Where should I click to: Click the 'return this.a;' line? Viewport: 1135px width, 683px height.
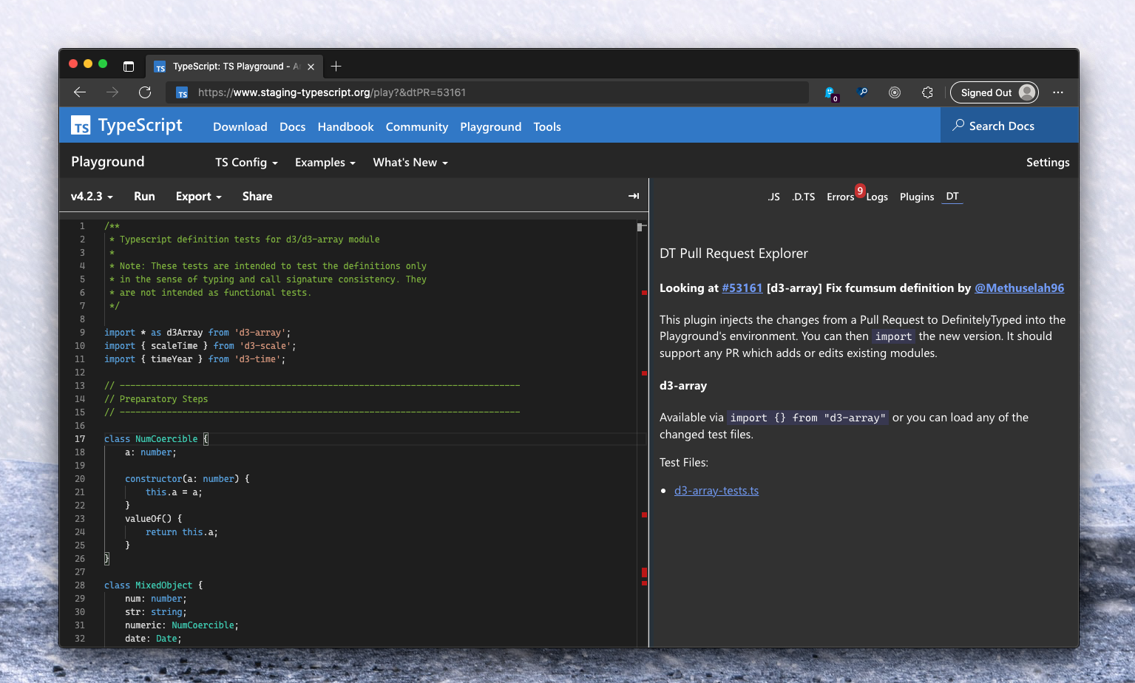pyautogui.click(x=182, y=532)
